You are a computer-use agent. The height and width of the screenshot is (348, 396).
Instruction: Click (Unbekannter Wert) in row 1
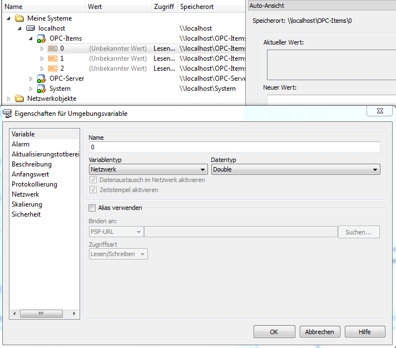[x=118, y=58]
